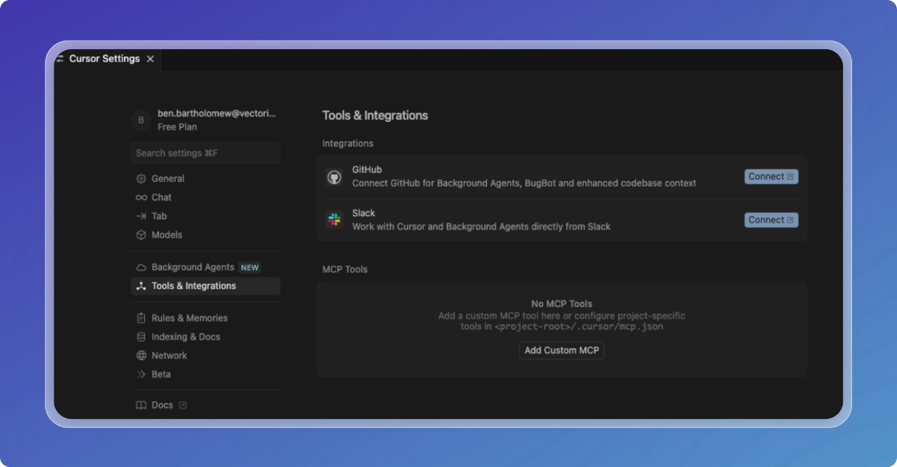Select Tools & Integrations in sidebar

point(205,286)
